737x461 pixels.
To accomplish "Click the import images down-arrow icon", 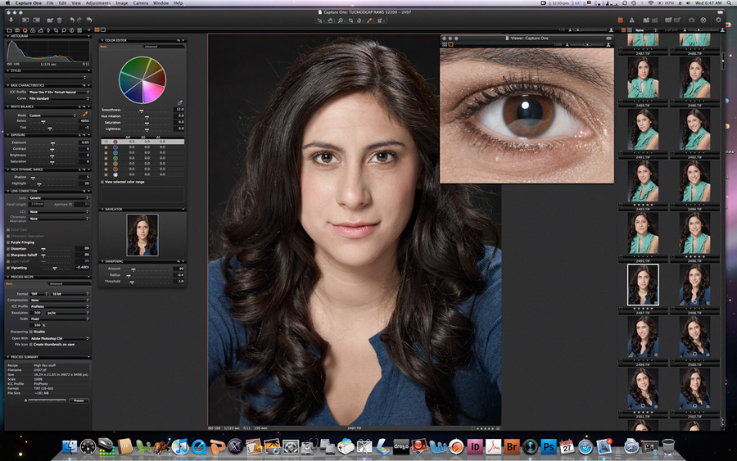I will (x=11, y=19).
